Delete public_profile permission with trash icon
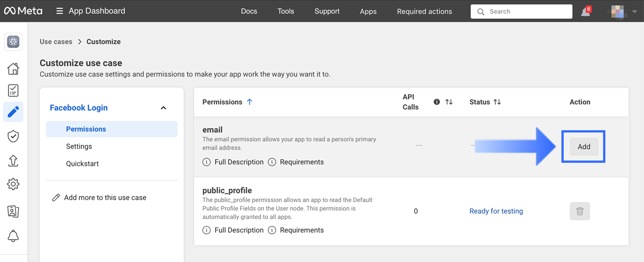This screenshot has height=262, width=644. 580,211
